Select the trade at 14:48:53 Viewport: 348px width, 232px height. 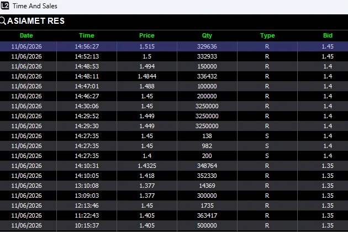pos(174,66)
